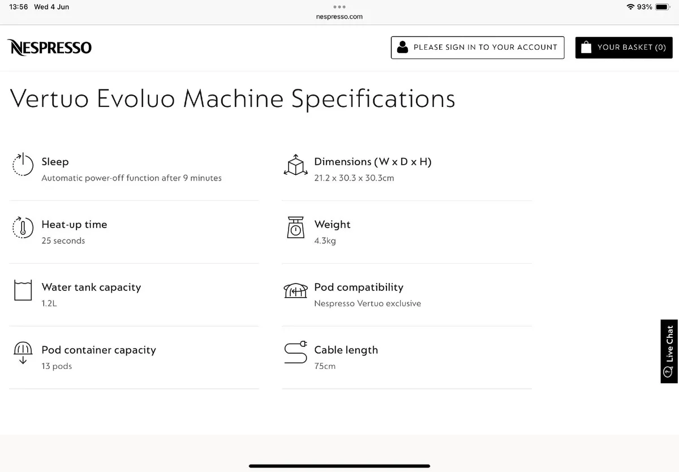Tap the 13:56 clock in status bar
The height and width of the screenshot is (472, 679).
pos(19,7)
